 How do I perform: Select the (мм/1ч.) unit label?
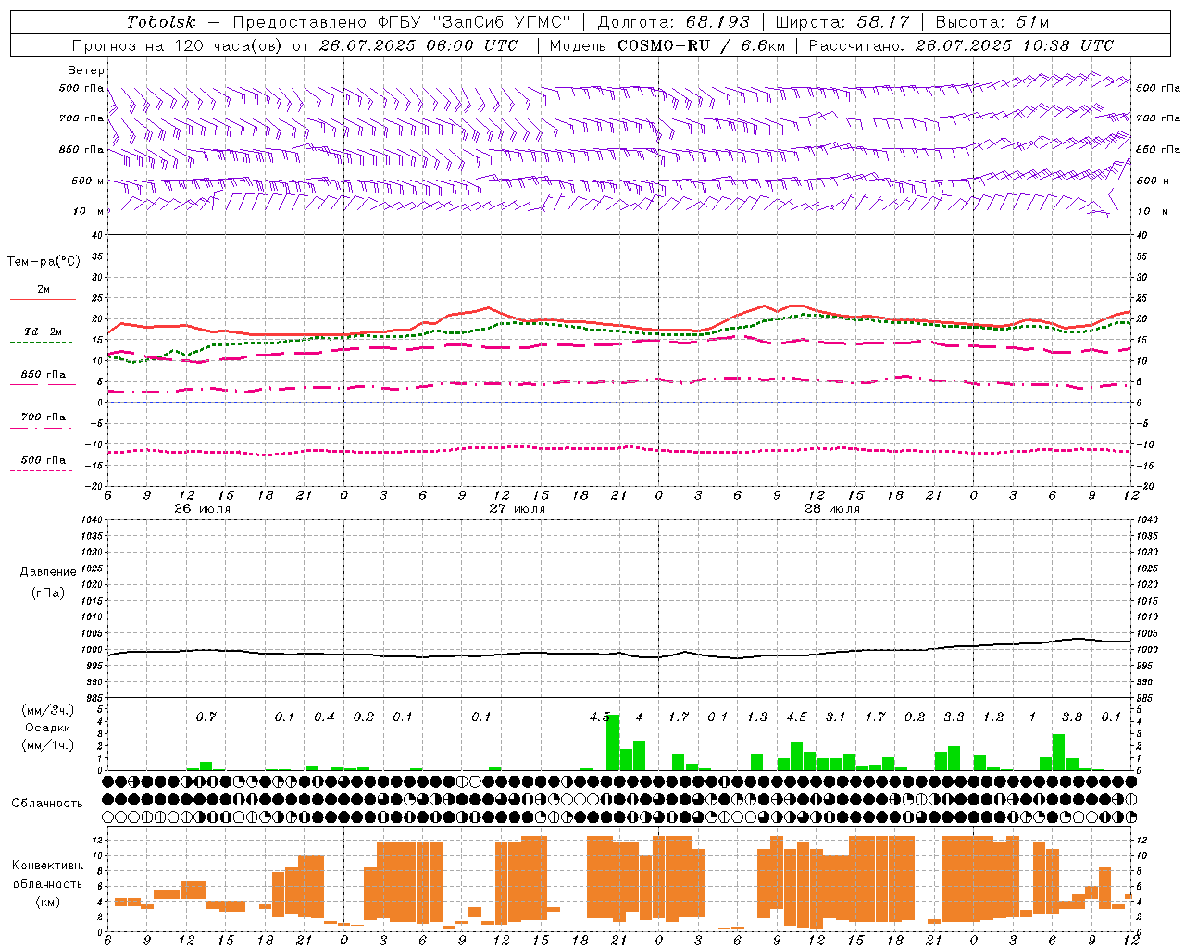[x=48, y=745]
